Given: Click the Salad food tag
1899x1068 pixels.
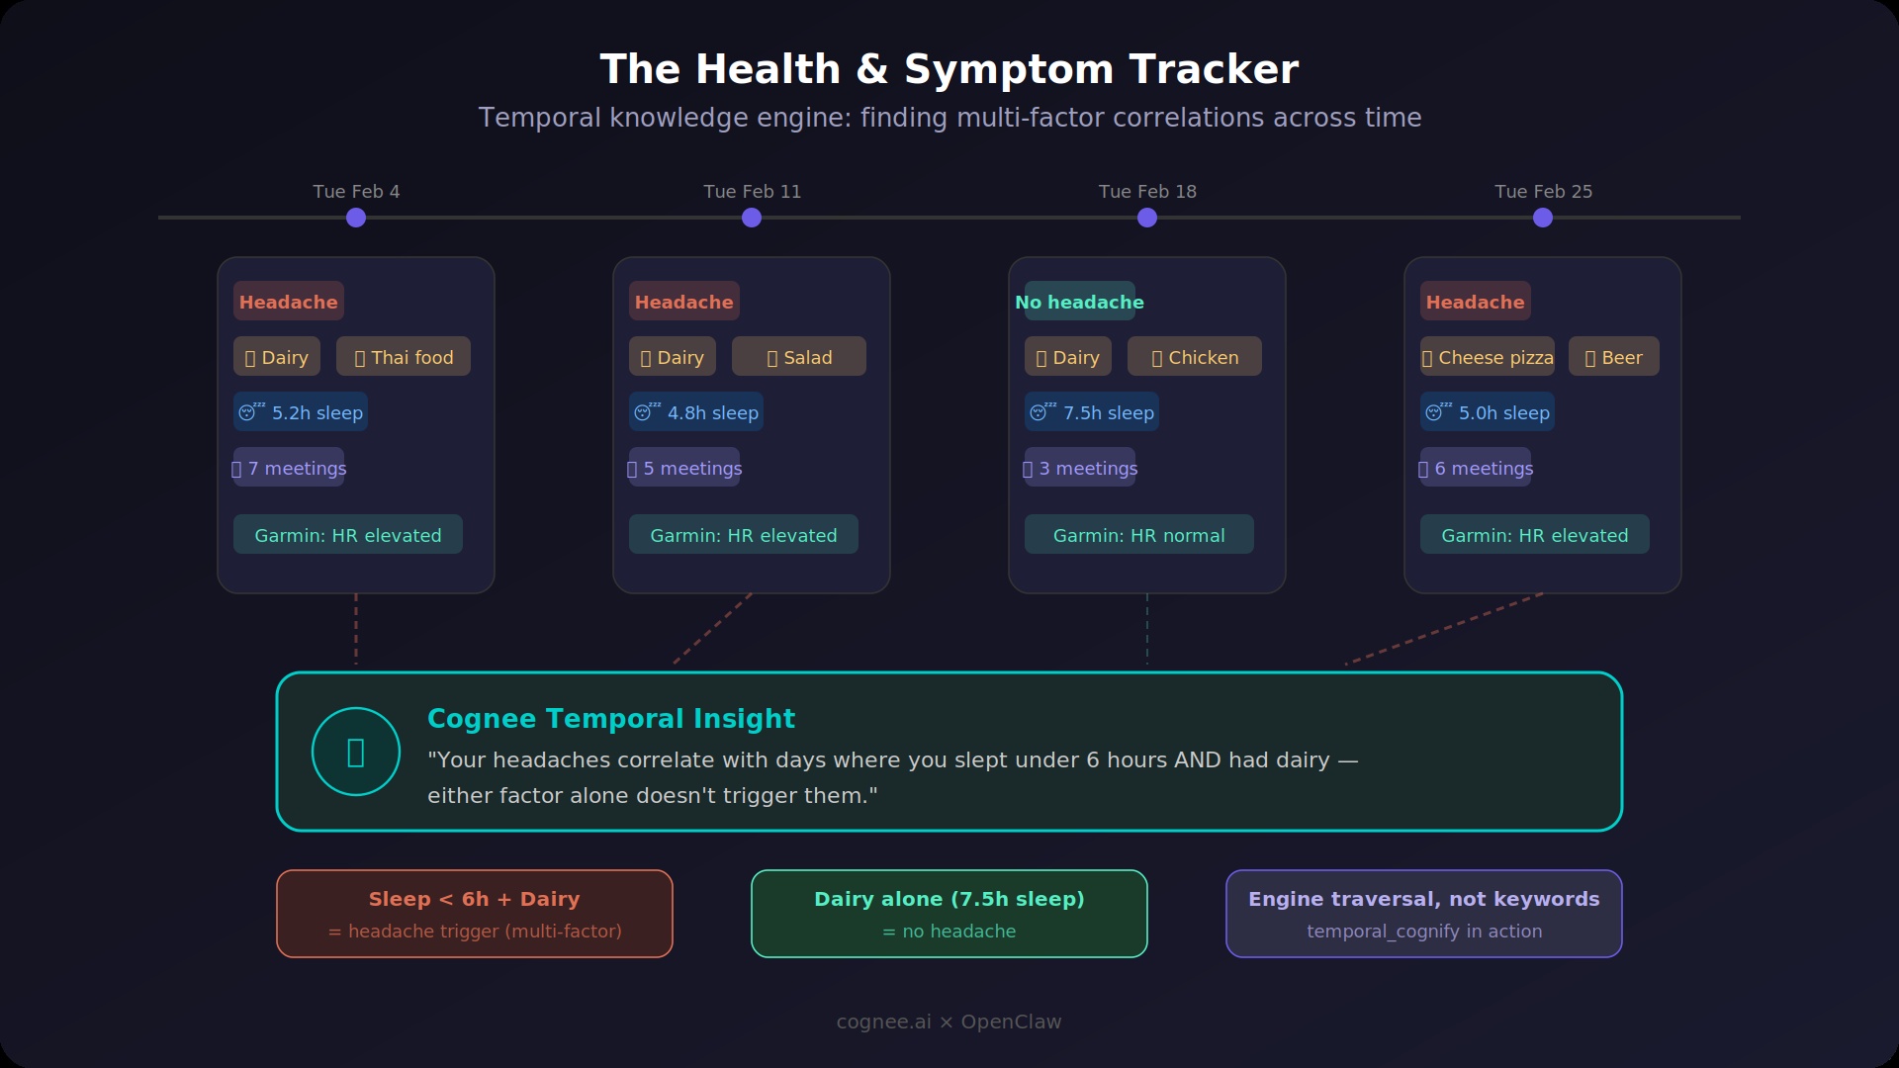Looking at the screenshot, I should (x=799, y=357).
